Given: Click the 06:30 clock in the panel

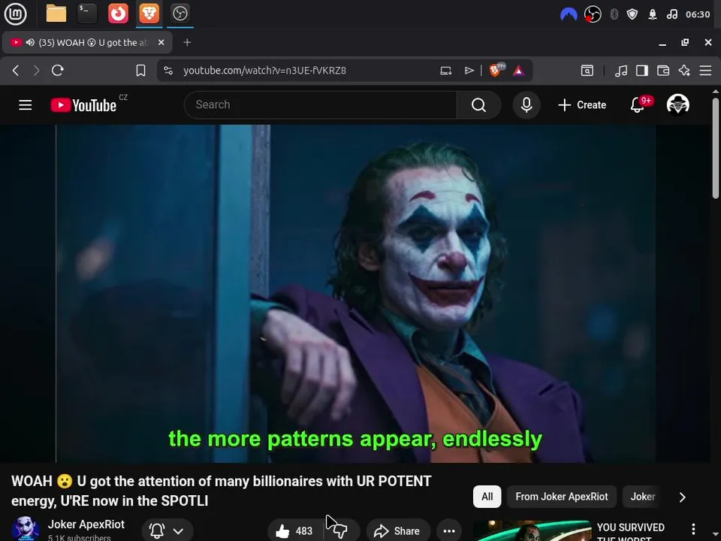Looking at the screenshot, I should 698,15.
